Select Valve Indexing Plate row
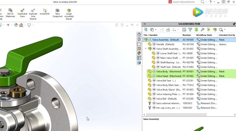Image resolution: width=236 pixels, height=131 pixels. pos(189,94)
